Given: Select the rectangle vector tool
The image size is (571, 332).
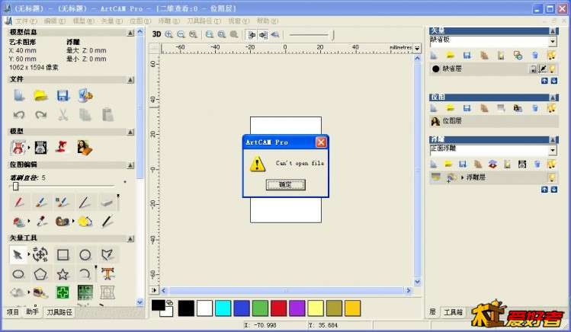Looking at the screenshot, I should [63, 255].
